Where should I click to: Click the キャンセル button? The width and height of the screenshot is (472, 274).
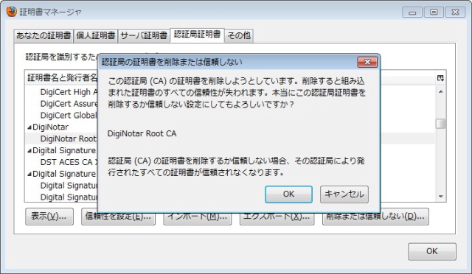coord(344,194)
